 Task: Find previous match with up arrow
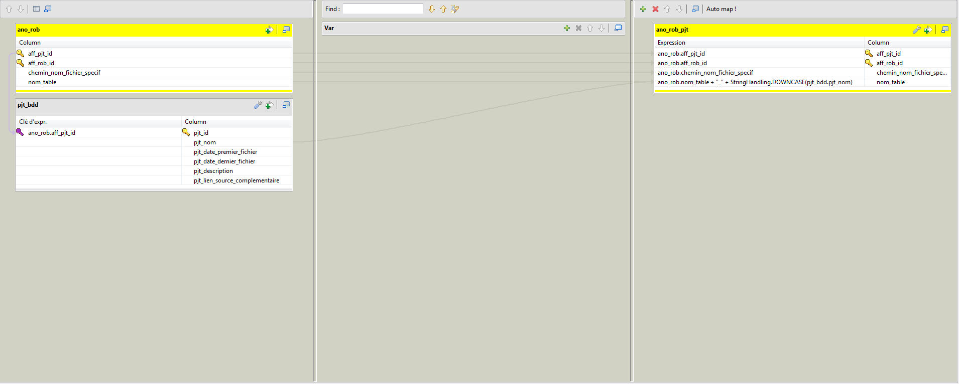443,9
